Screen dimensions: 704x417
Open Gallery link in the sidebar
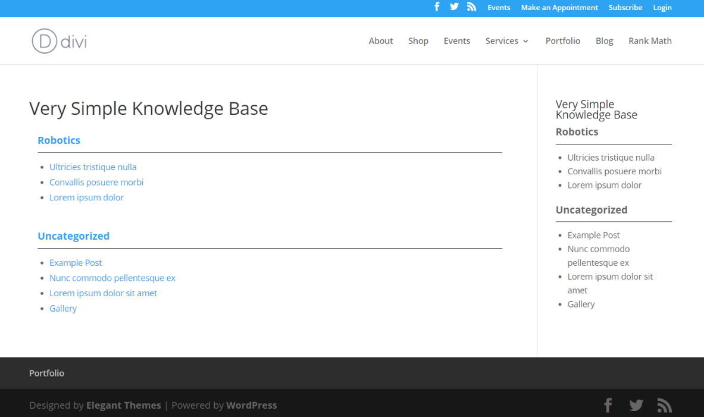point(581,304)
